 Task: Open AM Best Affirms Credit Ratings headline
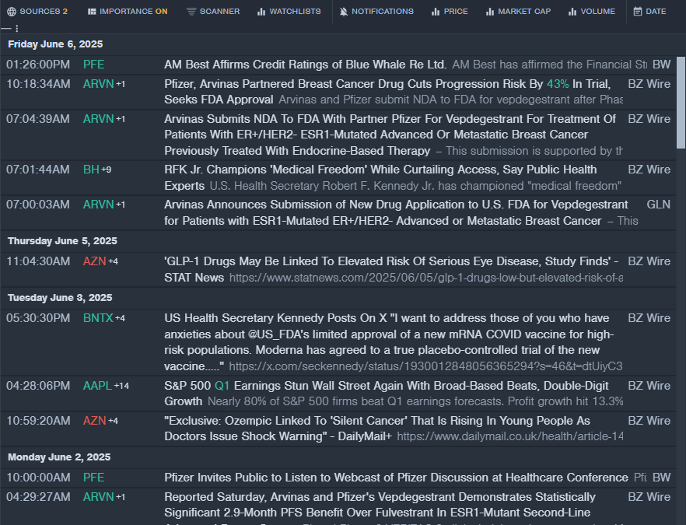(306, 65)
